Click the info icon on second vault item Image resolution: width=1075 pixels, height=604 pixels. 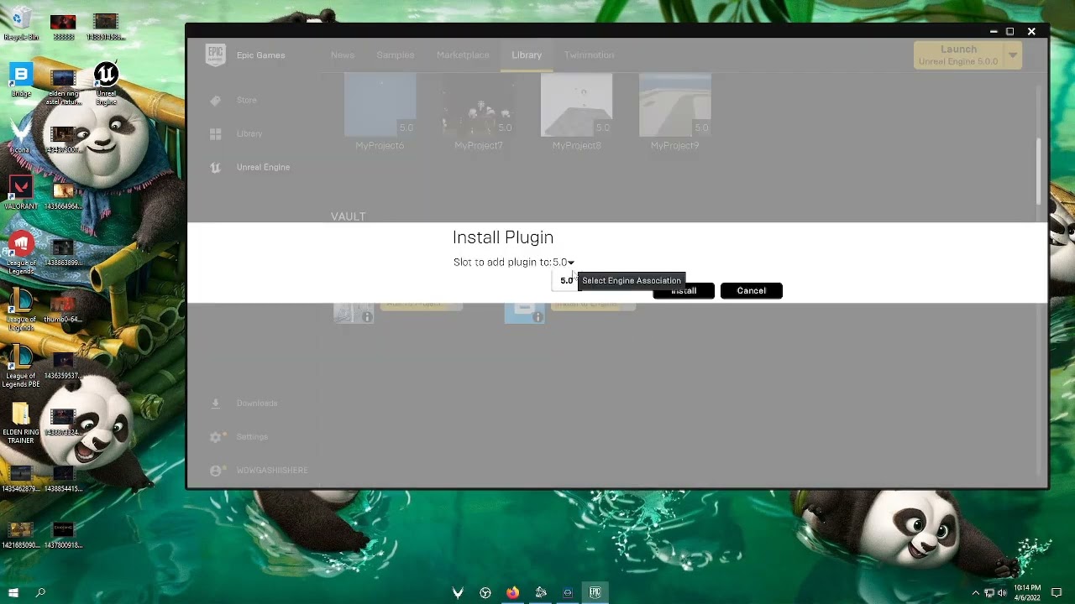(537, 317)
